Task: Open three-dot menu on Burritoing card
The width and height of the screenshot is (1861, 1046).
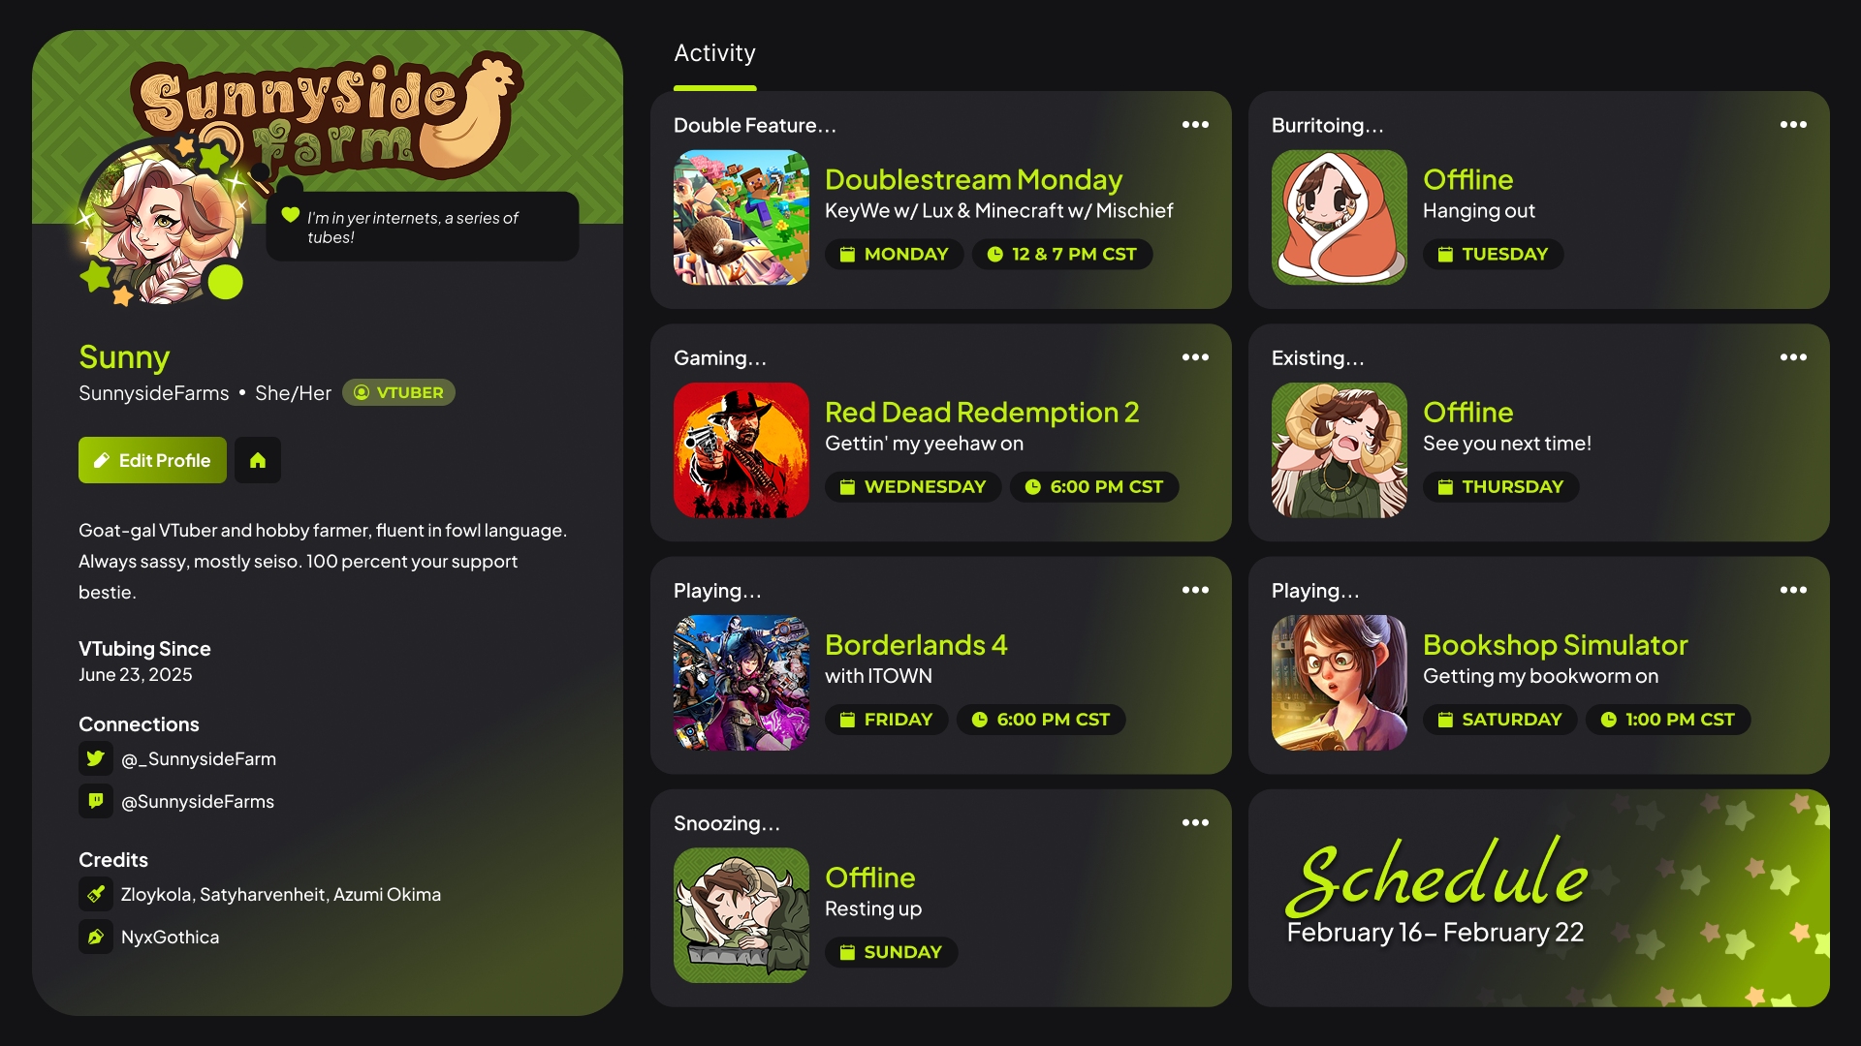Action: [x=1793, y=125]
